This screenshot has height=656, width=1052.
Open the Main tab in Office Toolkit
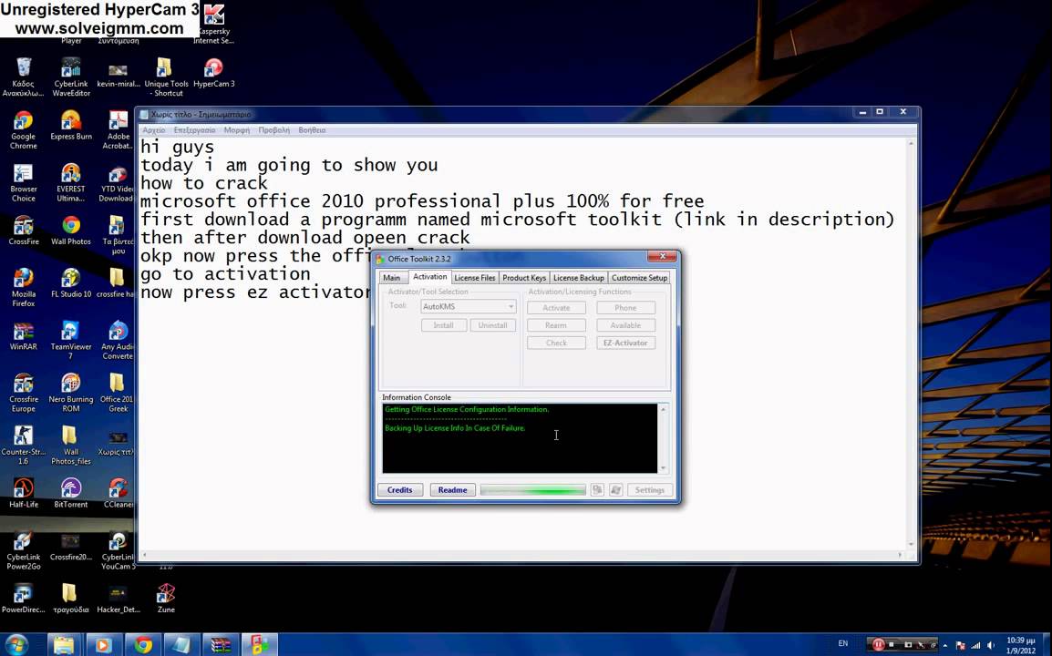pos(392,278)
